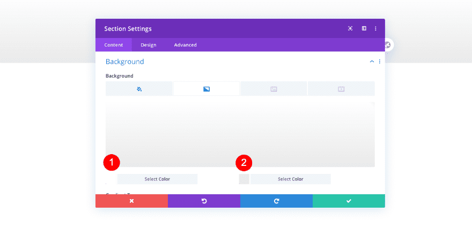Click the round icon beside the modal

(x=388, y=45)
